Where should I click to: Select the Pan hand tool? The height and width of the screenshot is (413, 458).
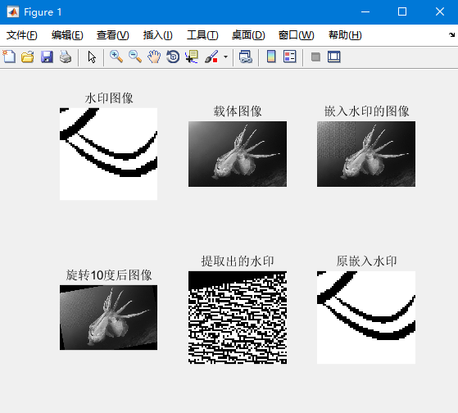click(x=154, y=57)
